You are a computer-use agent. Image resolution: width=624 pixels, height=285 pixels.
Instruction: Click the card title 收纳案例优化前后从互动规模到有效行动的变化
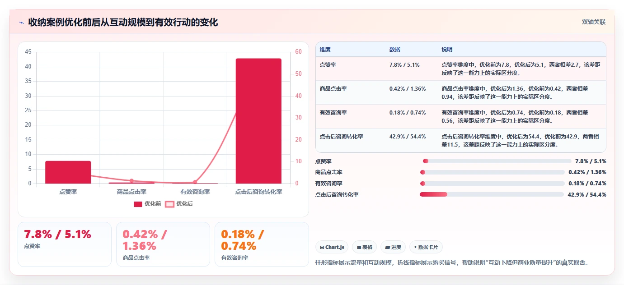click(x=123, y=22)
